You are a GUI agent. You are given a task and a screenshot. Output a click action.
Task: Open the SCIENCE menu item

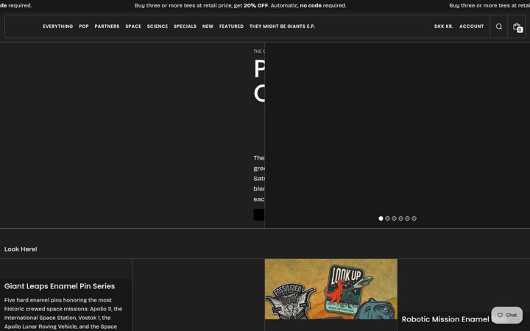click(158, 26)
